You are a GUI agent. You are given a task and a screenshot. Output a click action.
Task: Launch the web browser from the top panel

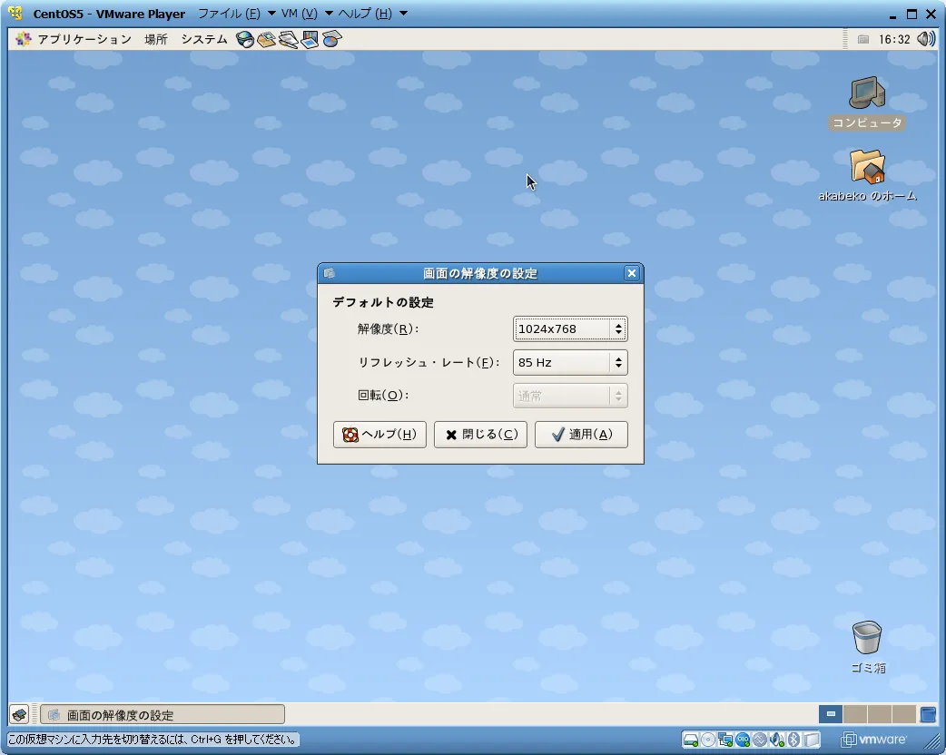coord(244,39)
